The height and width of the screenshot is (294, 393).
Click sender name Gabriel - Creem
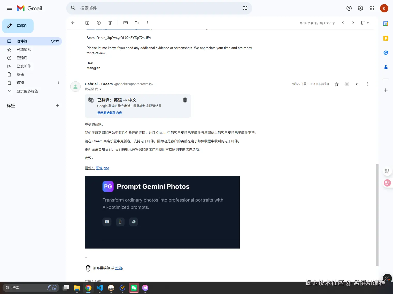(99, 84)
